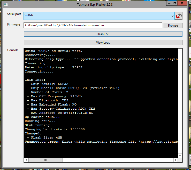The width and height of the screenshot is (191, 170).
Task: Click the console horizontal scrollbar left arrow
Action: tap(26, 160)
